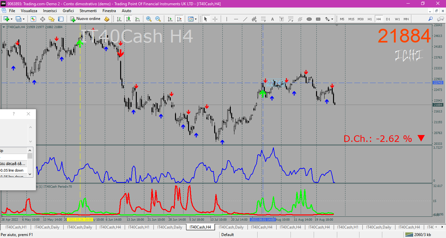Open the MetaEditor yellow book icon
This screenshot has height=238, width=446.
107,19
